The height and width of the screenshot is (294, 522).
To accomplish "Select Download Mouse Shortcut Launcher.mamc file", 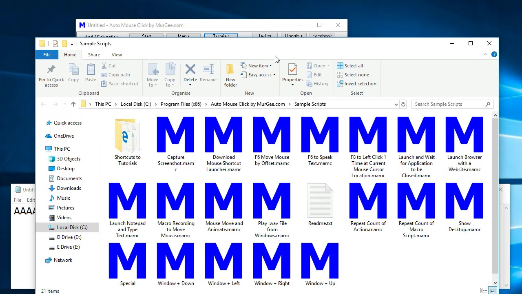I will tap(224, 144).
